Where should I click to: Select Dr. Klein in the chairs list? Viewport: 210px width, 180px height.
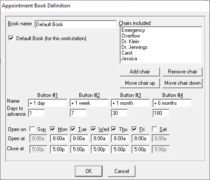point(130,42)
